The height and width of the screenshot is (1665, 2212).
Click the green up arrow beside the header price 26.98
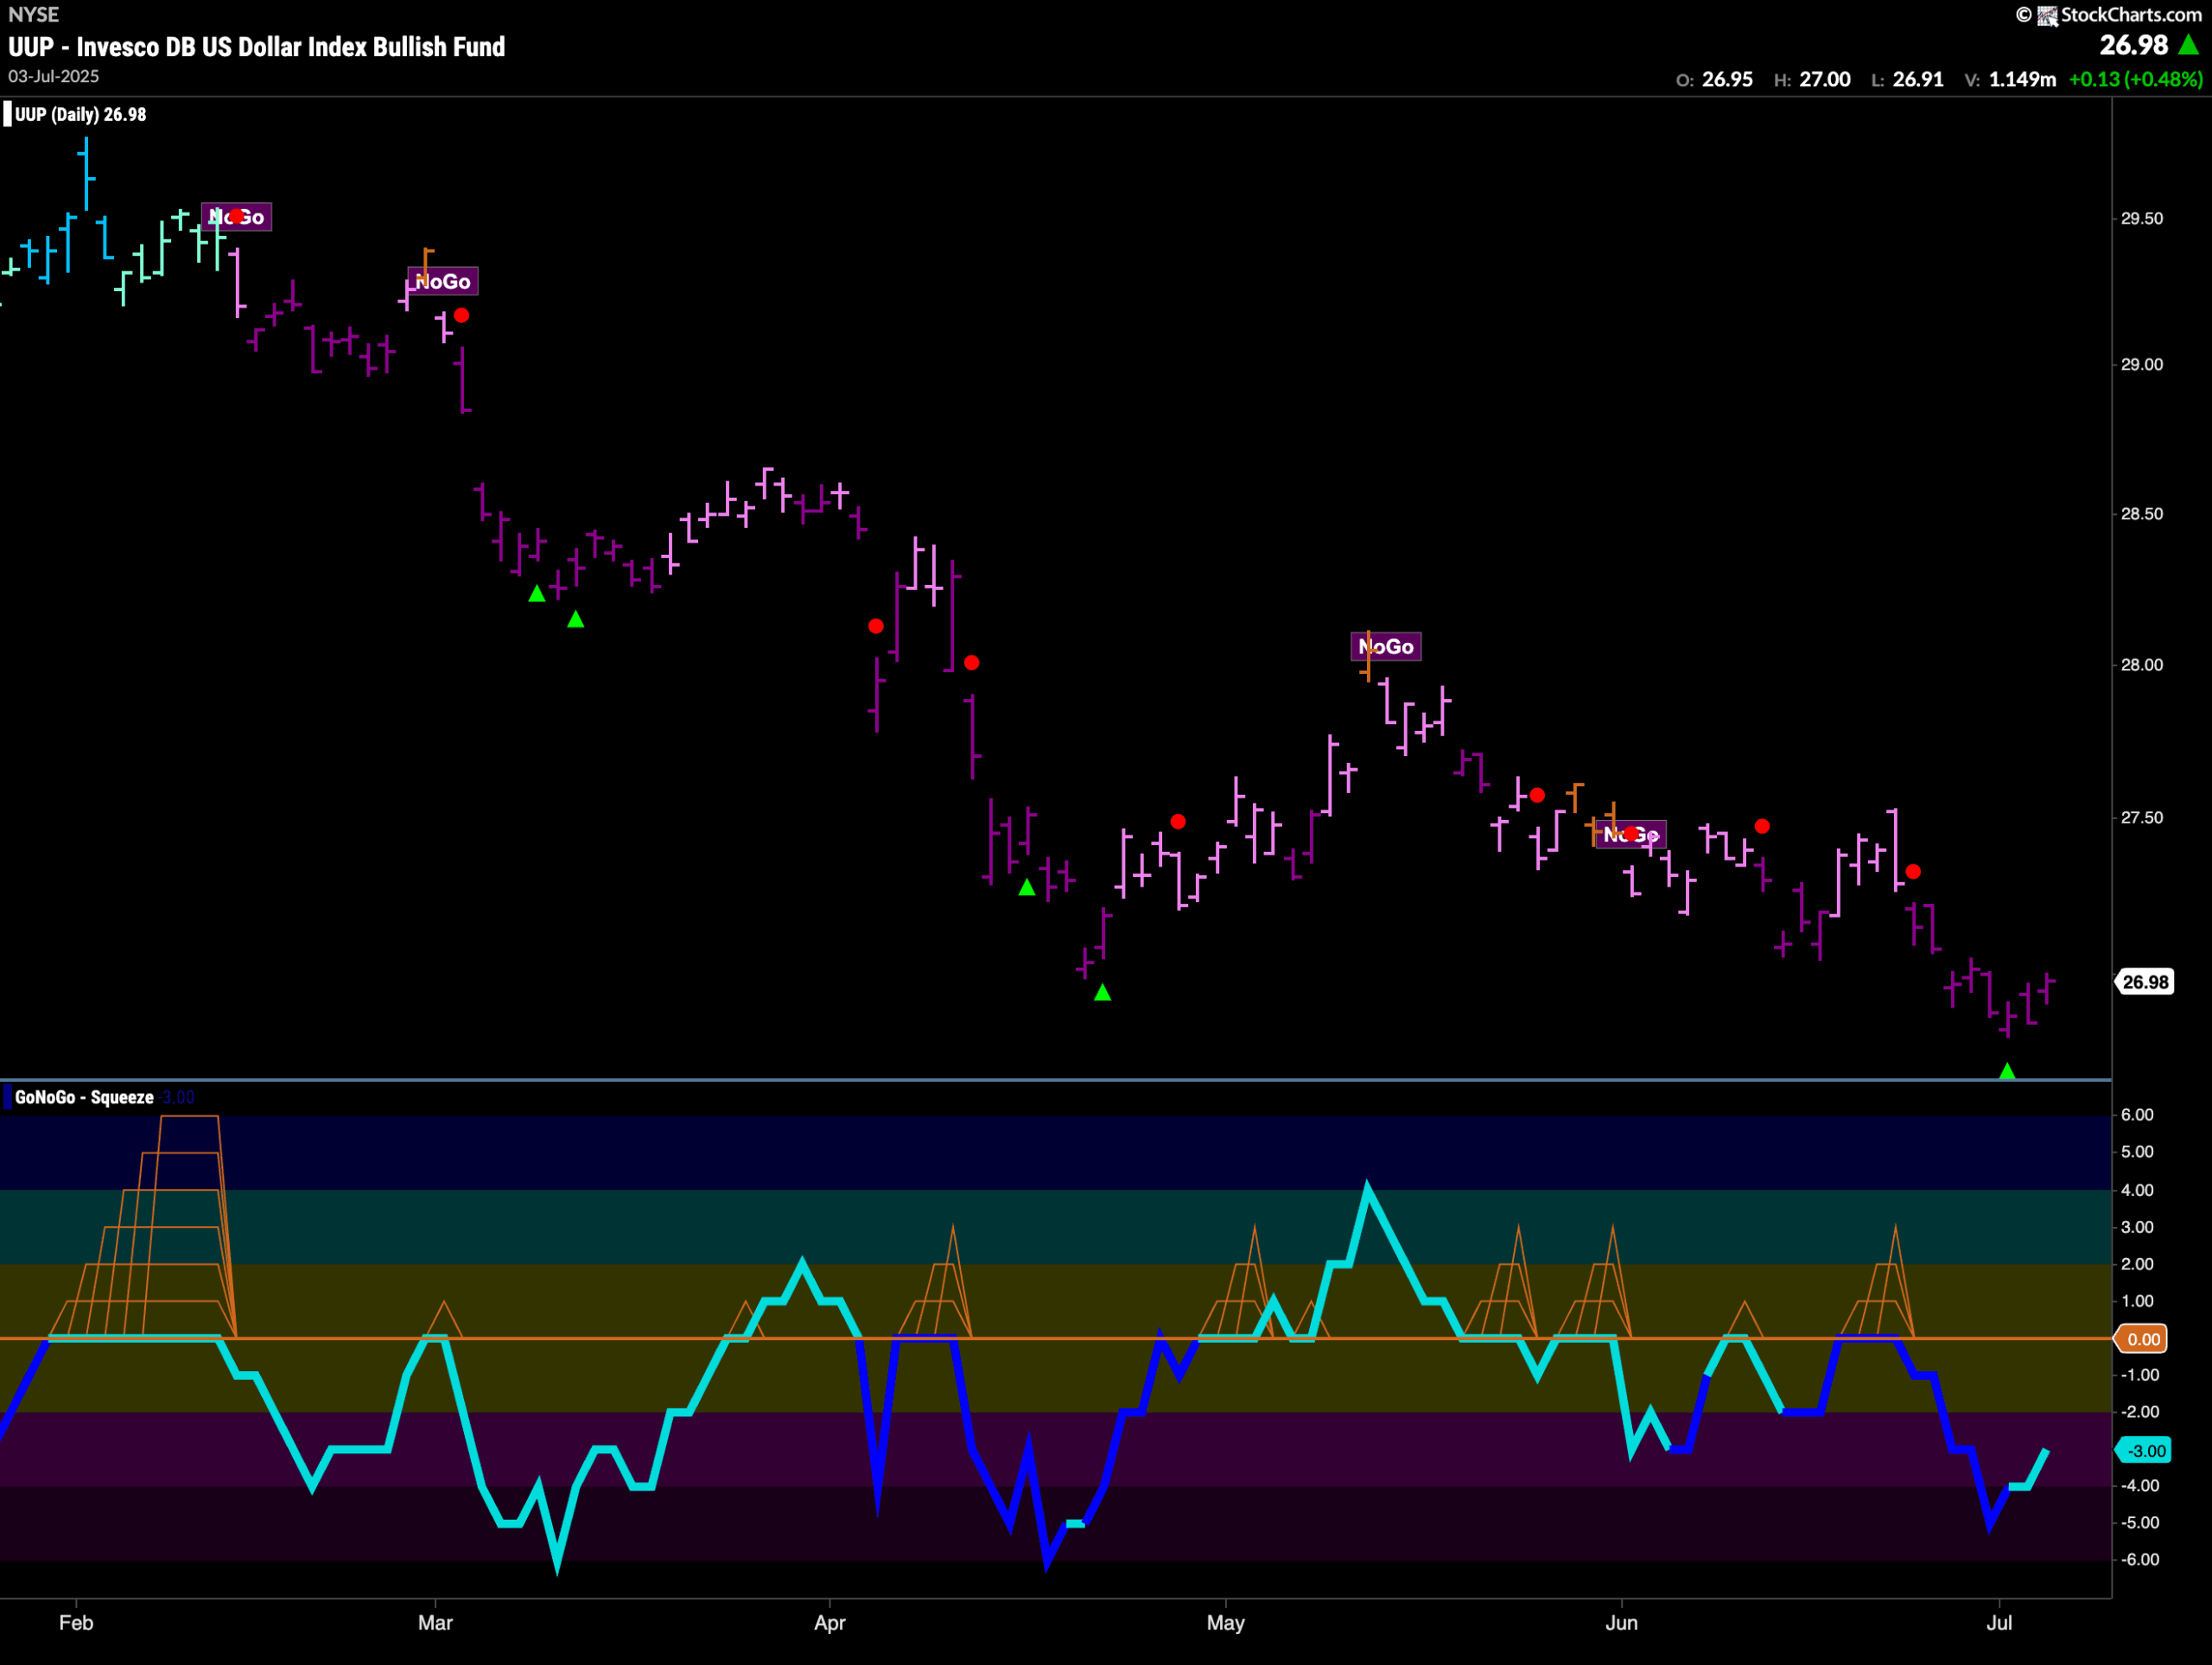coord(2188,45)
